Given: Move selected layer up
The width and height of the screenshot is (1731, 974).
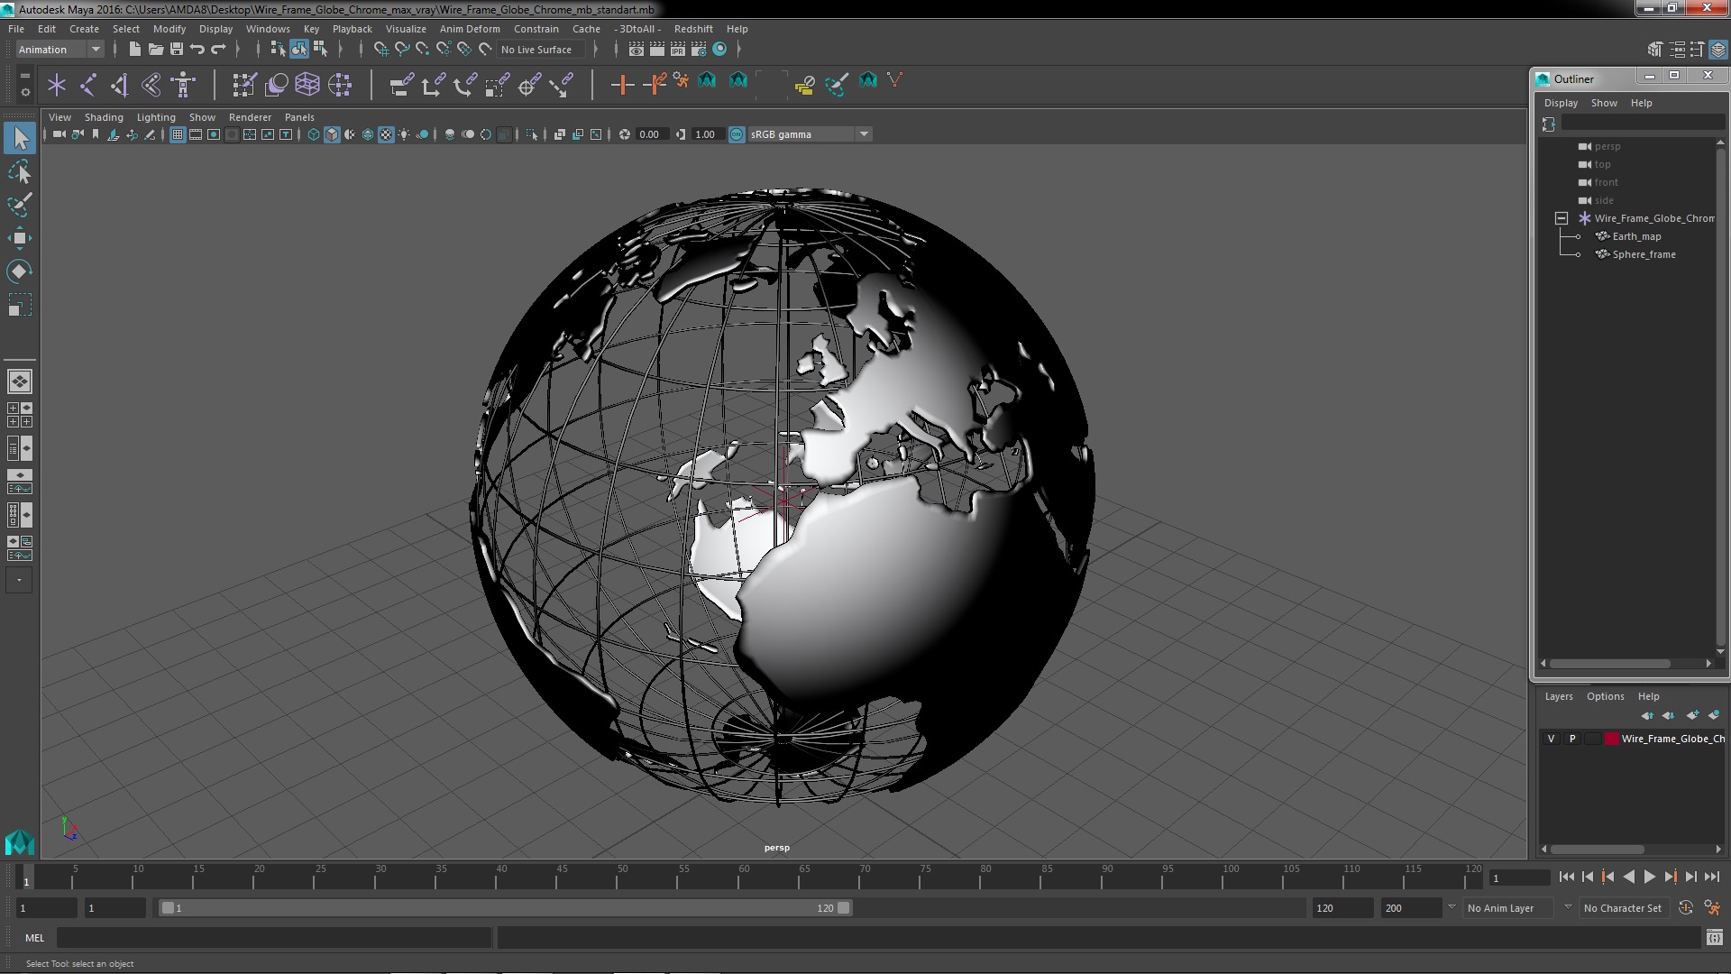Looking at the screenshot, I should click(1647, 715).
